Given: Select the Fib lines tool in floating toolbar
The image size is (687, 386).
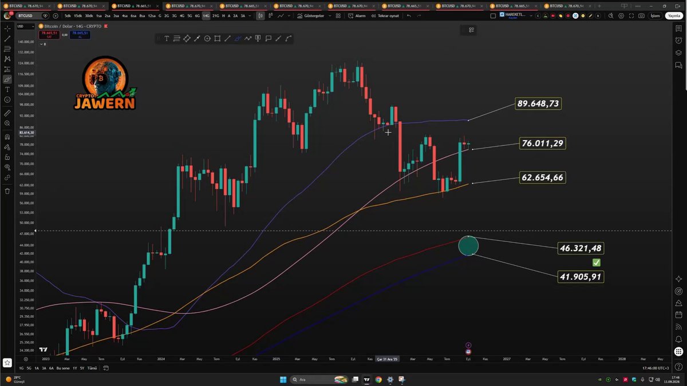Looking at the screenshot, I should coord(177,39).
